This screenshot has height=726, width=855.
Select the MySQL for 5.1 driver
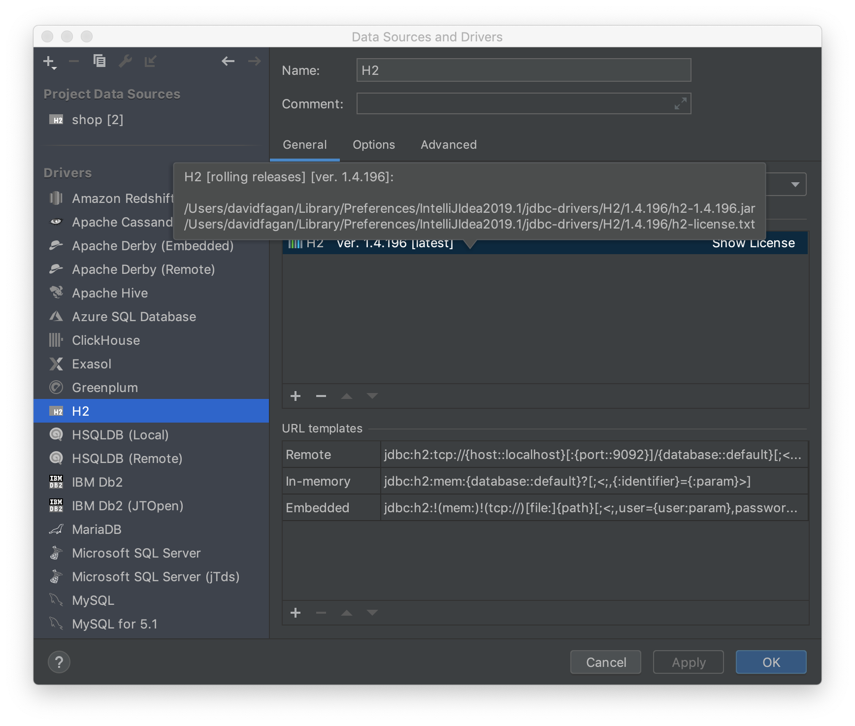(x=151, y=624)
